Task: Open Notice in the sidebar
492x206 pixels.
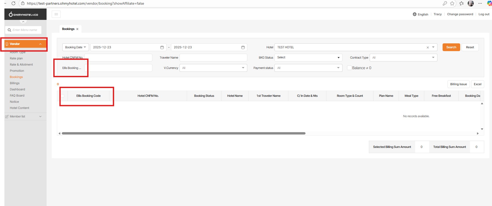Action: point(14,102)
